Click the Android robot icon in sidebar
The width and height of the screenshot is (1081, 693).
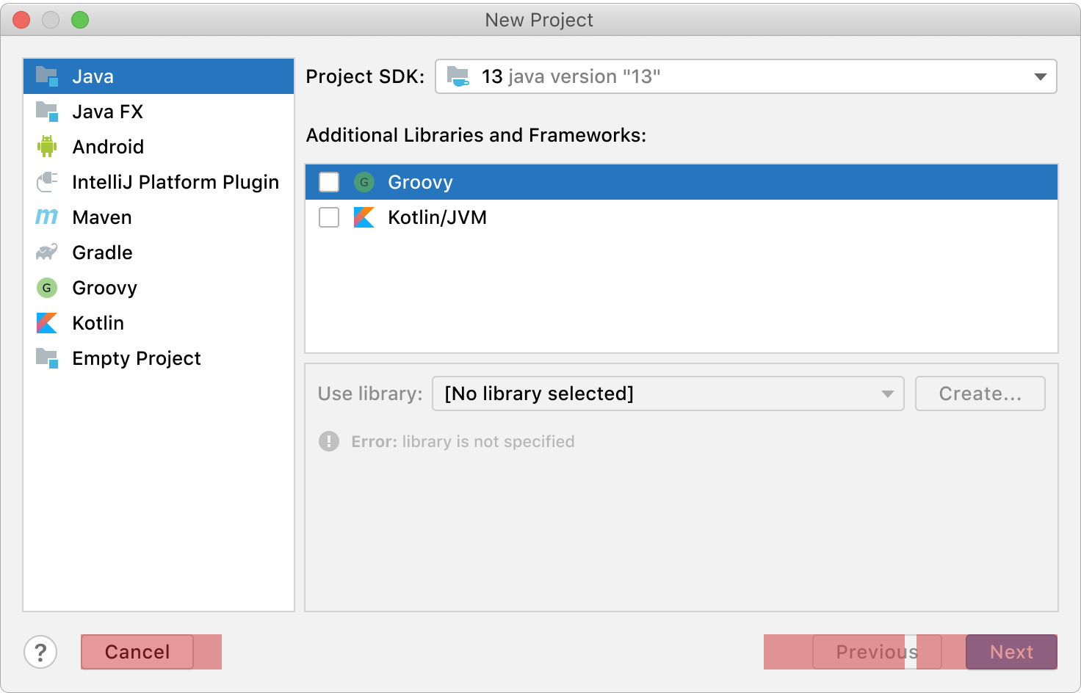point(47,147)
